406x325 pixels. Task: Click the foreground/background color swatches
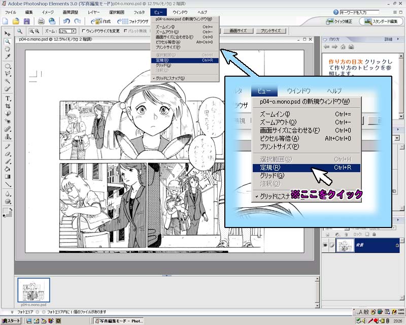(7, 213)
